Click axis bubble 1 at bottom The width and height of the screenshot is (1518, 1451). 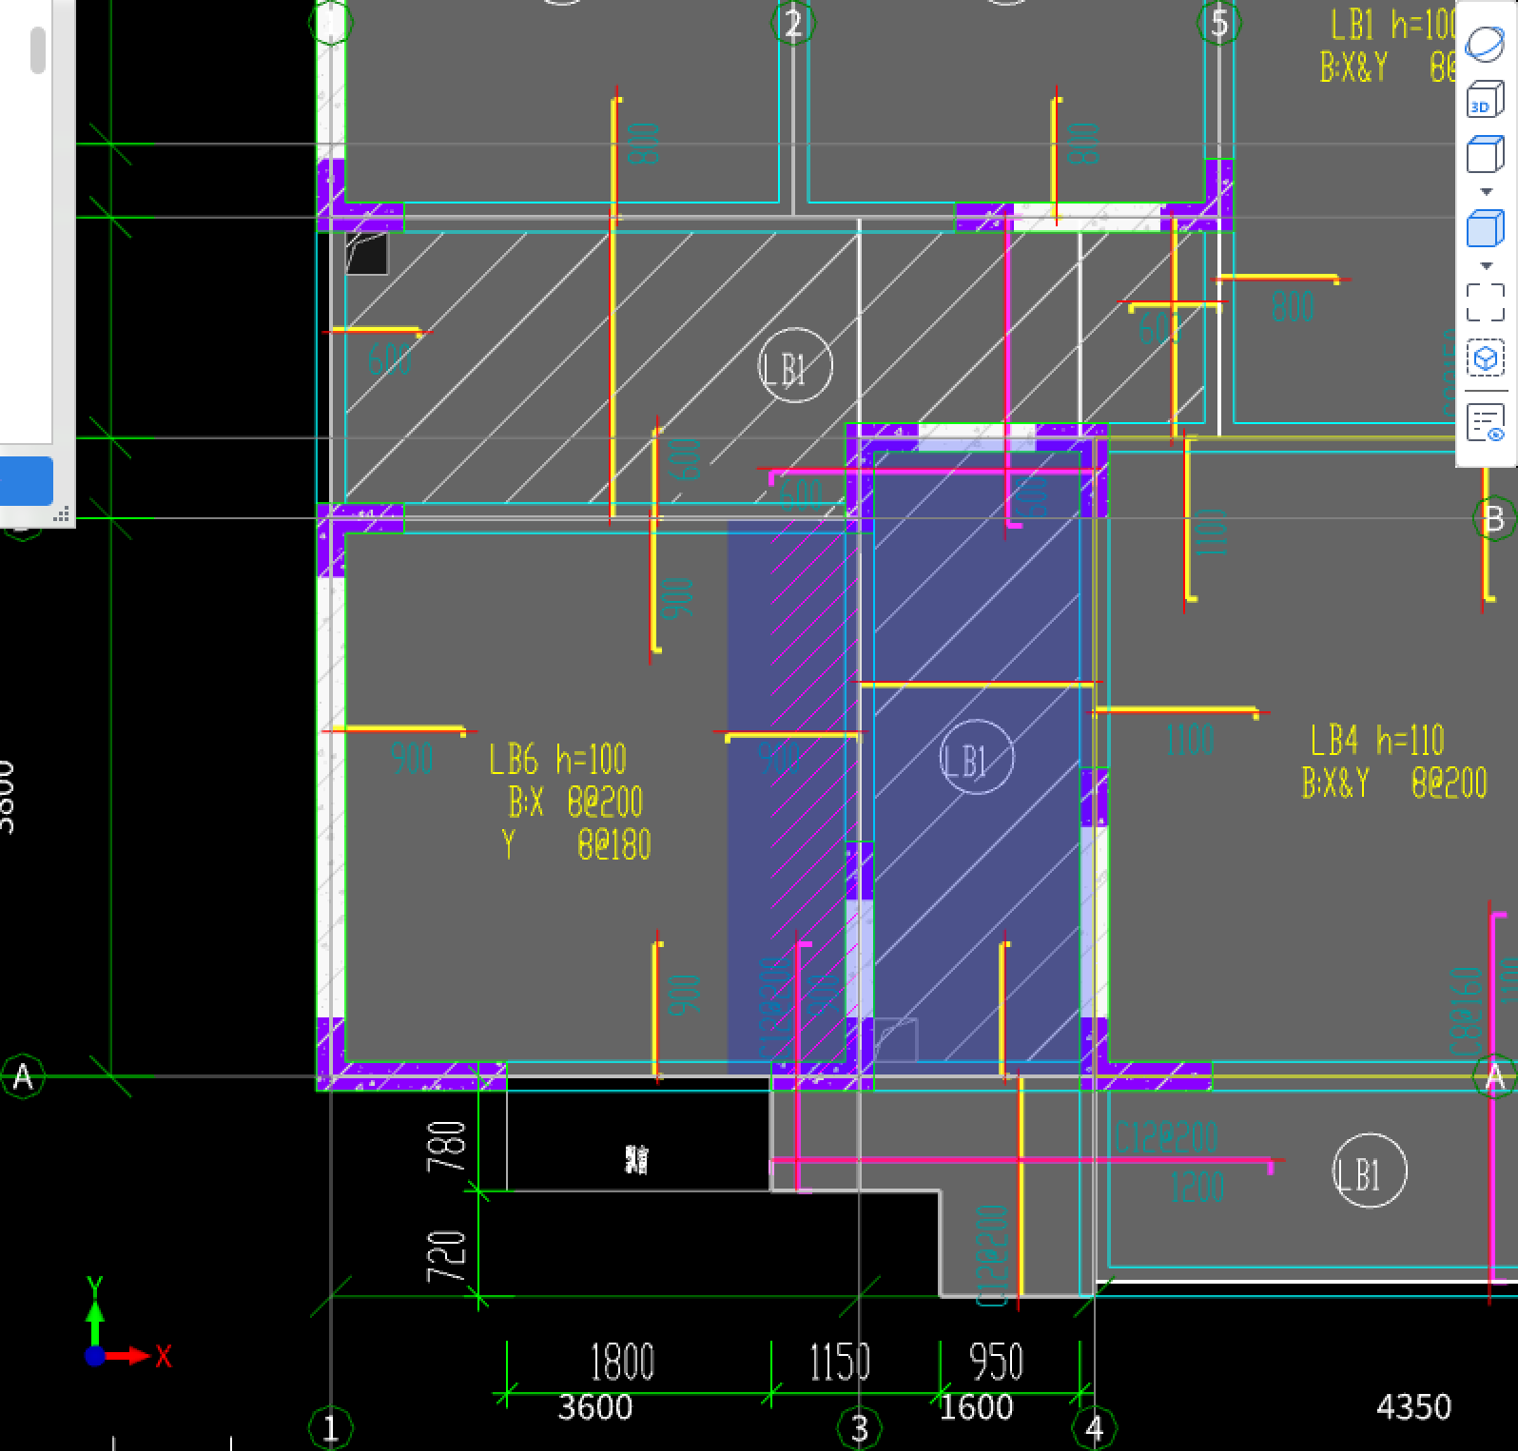(331, 1428)
